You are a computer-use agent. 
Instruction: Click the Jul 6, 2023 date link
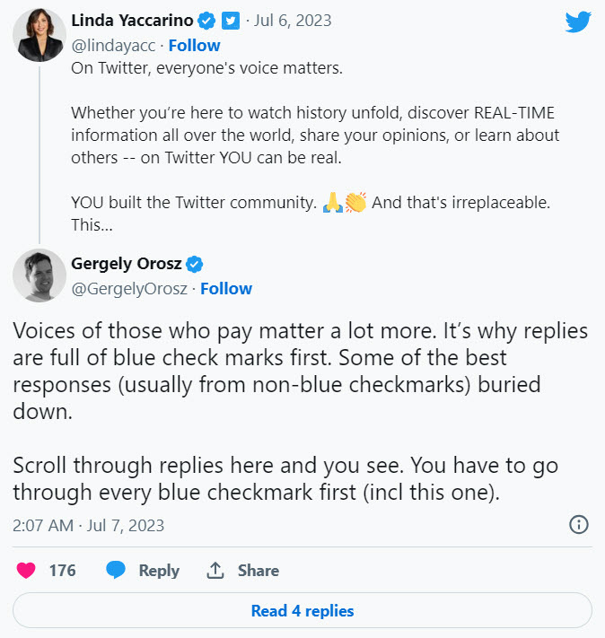(293, 21)
